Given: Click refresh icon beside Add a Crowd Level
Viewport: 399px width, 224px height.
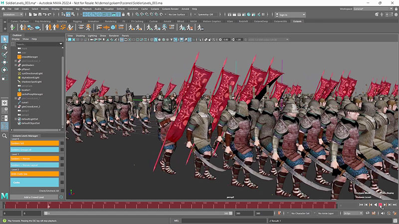Looking at the screenshot, I should click(62, 197).
